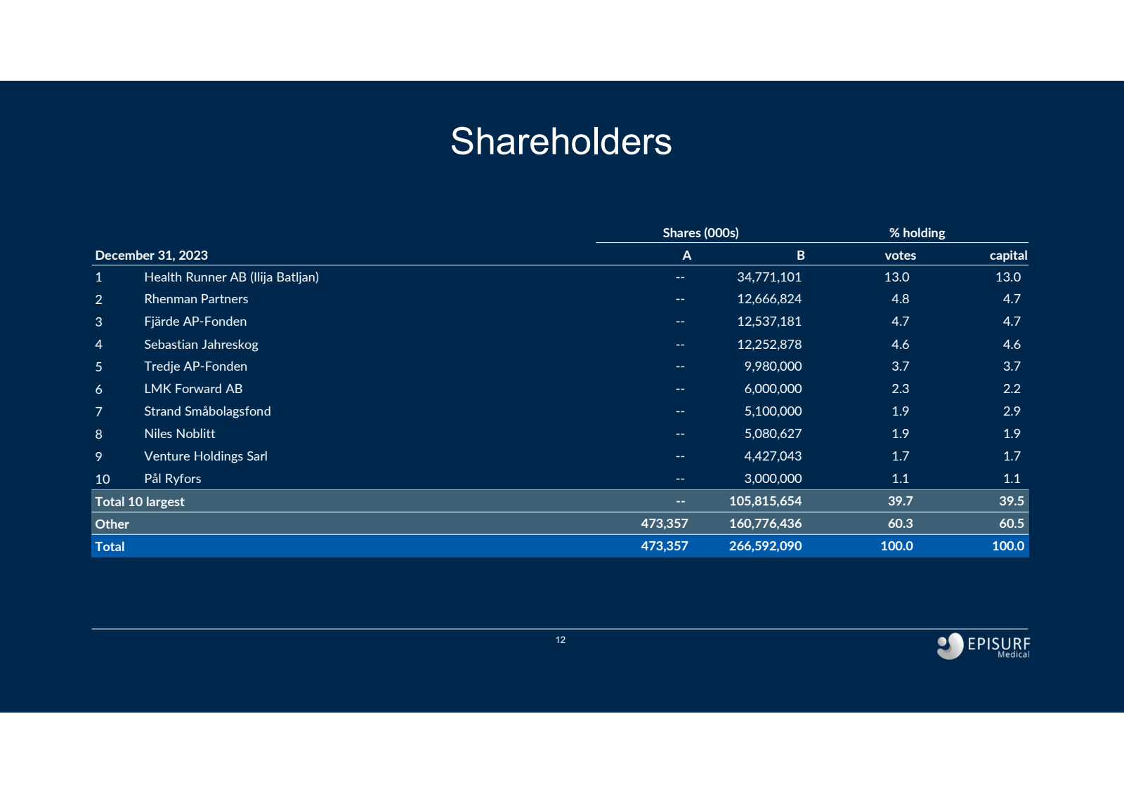Viewport: 1124px width, 794px height.
Task: Click the votes column heading
Action: [900, 255]
